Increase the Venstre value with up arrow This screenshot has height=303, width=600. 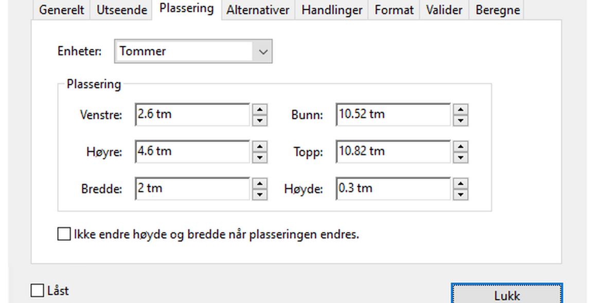[x=260, y=109]
